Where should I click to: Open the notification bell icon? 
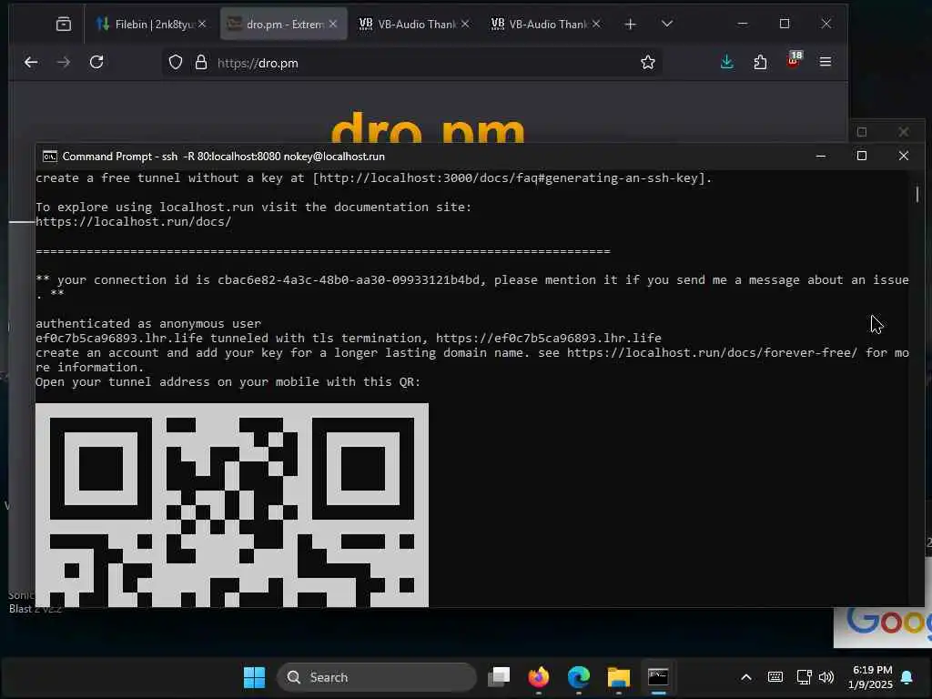907,677
